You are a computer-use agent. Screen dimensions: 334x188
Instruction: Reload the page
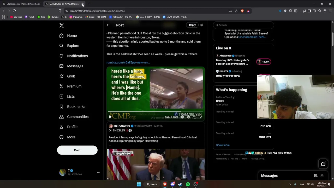tap(14, 11)
